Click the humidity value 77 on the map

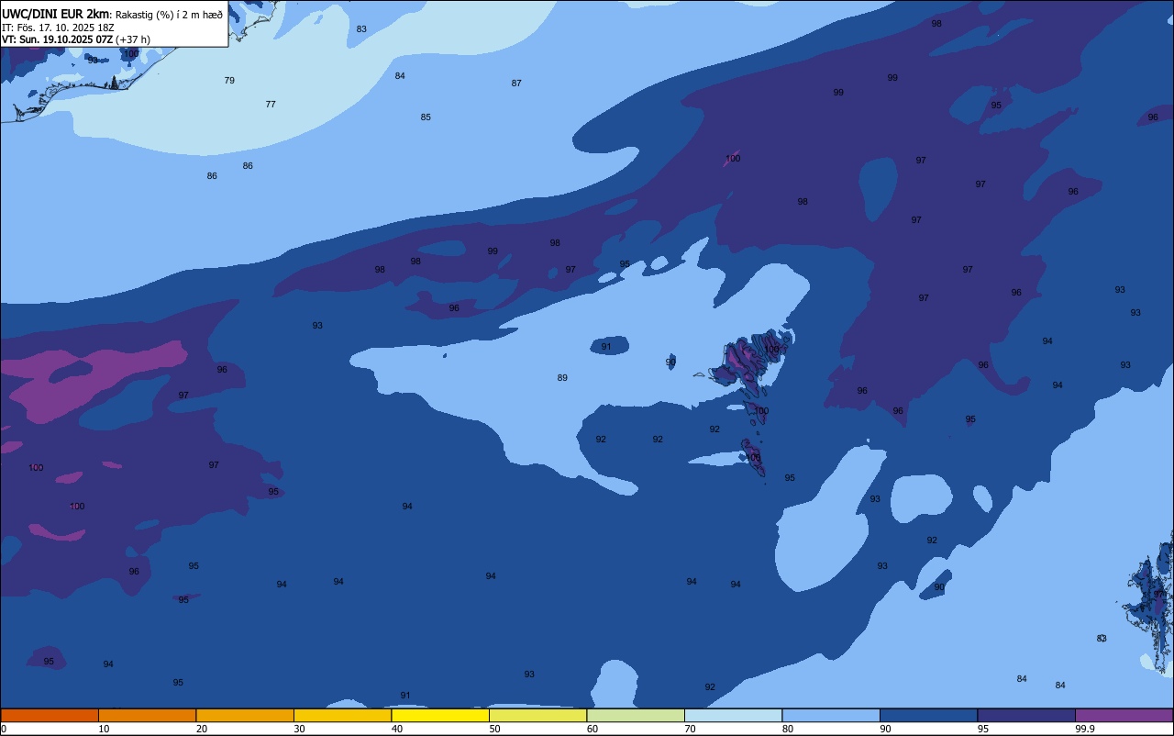271,105
